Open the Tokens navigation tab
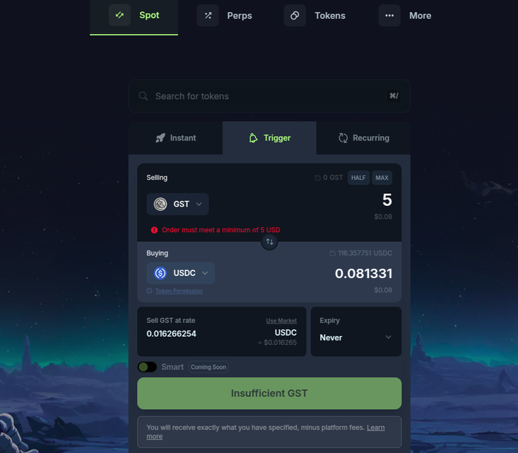The height and width of the screenshot is (453, 518). pyautogui.click(x=315, y=16)
